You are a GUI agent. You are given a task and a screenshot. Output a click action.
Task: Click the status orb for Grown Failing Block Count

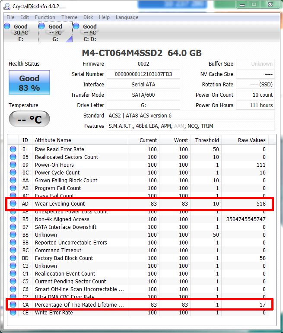(13, 180)
